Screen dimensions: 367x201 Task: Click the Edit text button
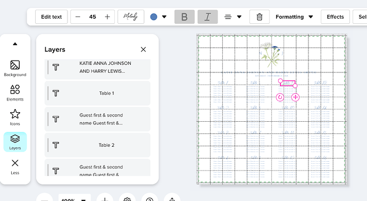(51, 17)
